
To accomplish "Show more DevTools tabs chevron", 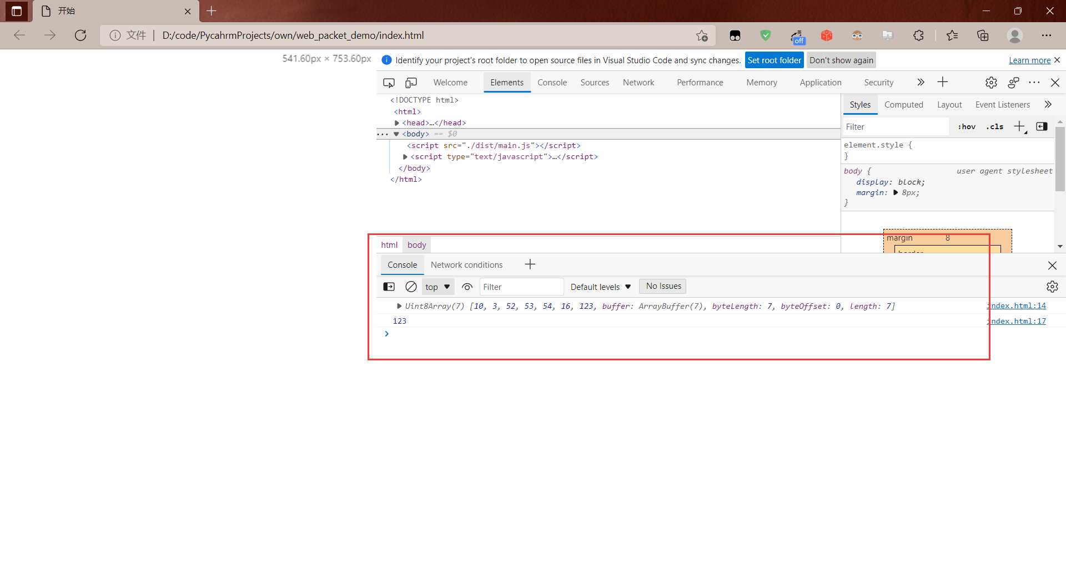I will pyautogui.click(x=921, y=82).
